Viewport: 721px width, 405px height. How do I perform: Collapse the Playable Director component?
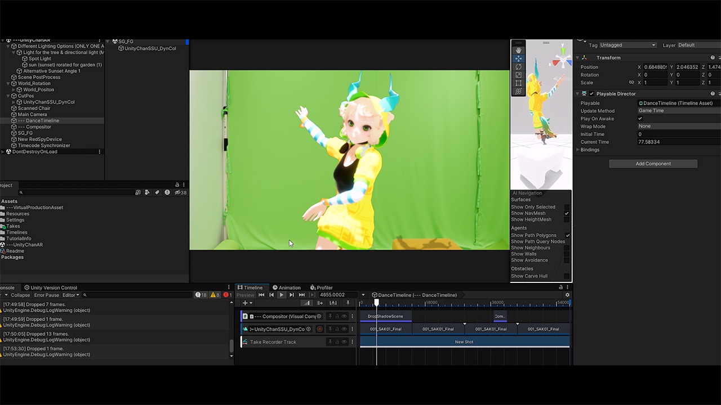click(x=578, y=94)
